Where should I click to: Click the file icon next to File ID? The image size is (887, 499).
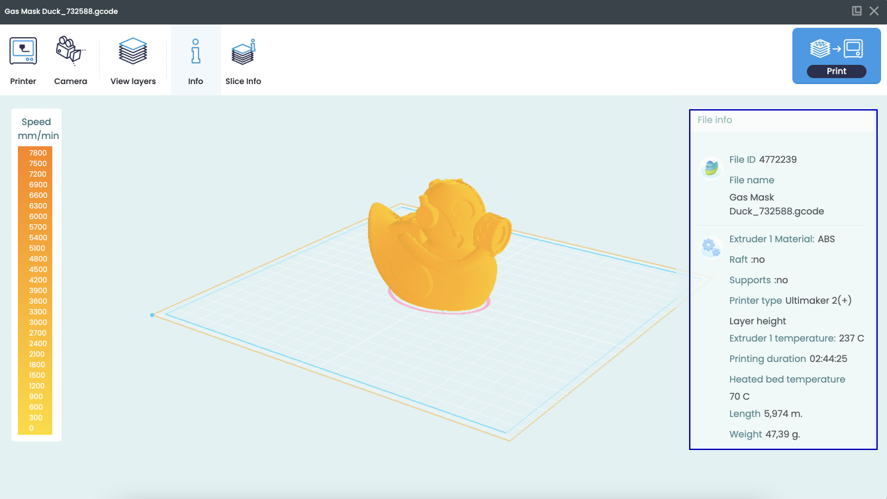pos(710,169)
